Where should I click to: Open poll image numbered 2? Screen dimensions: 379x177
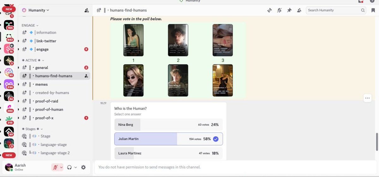[x=178, y=40]
